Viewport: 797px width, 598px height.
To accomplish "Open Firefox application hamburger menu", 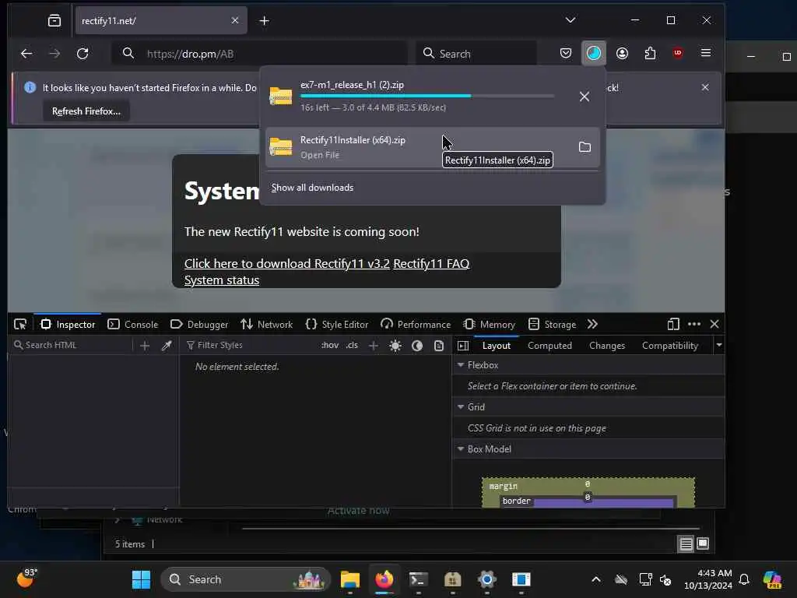I will click(x=705, y=53).
